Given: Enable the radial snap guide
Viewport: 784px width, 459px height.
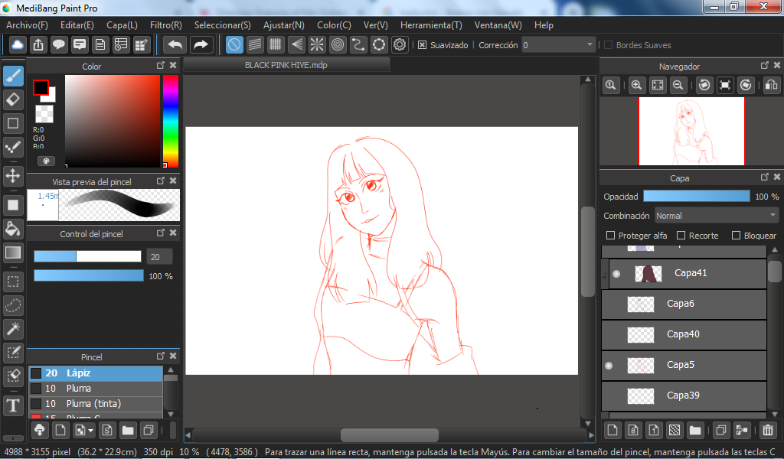Looking at the screenshot, I should click(x=317, y=45).
